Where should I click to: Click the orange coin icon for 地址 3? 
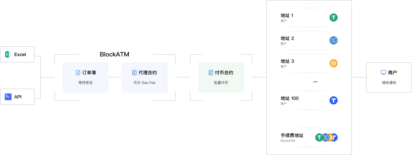[x=334, y=63]
